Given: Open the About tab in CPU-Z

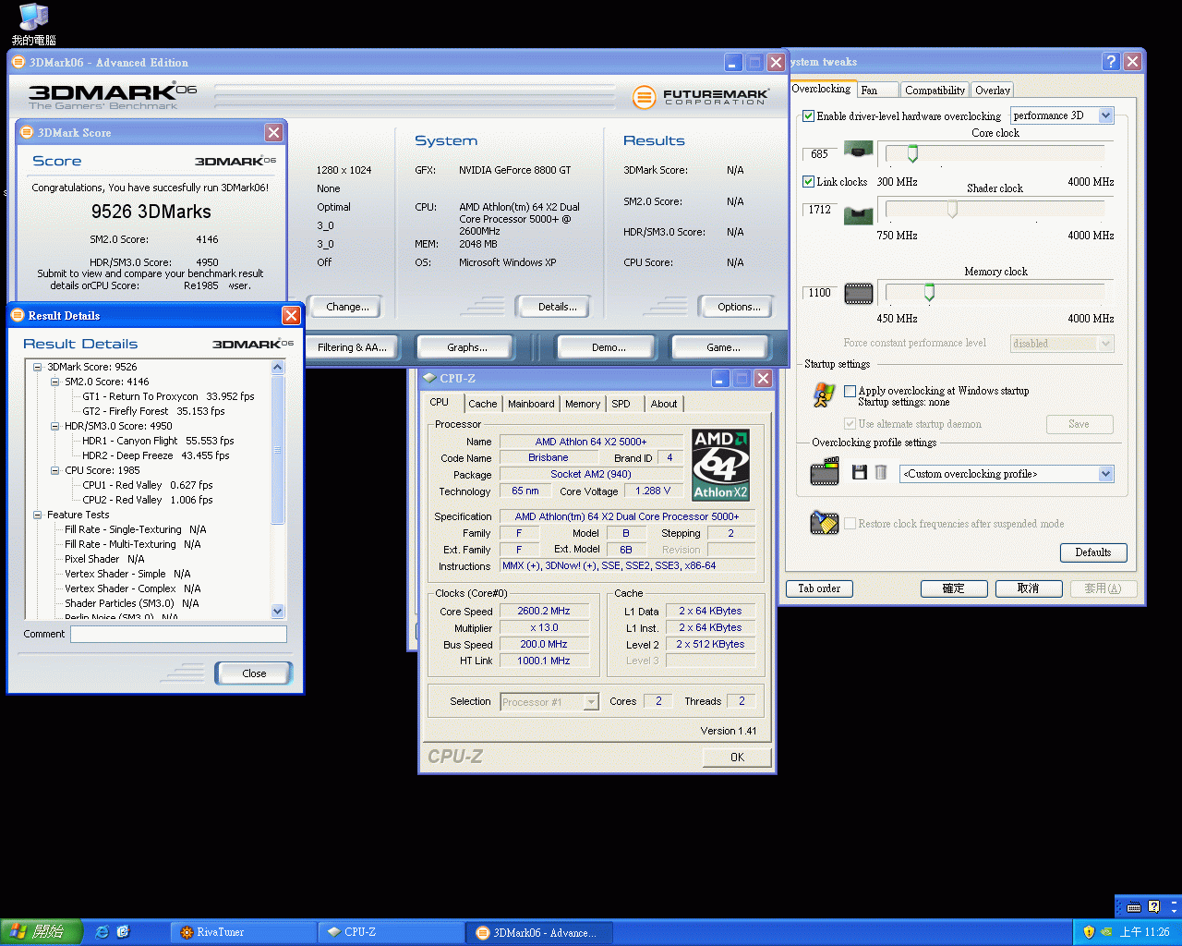Looking at the screenshot, I should point(664,404).
